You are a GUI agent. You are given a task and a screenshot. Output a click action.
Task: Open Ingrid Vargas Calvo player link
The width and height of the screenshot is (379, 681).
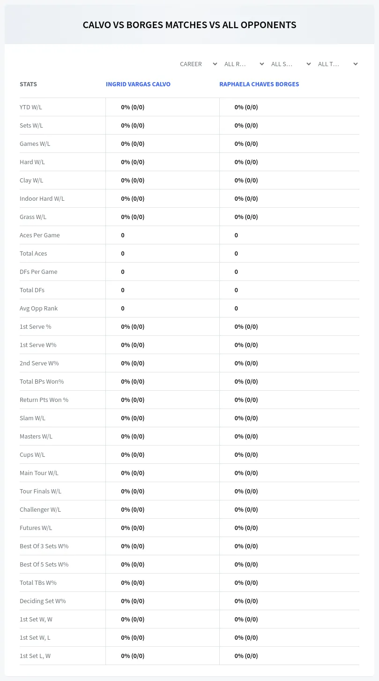pos(138,84)
